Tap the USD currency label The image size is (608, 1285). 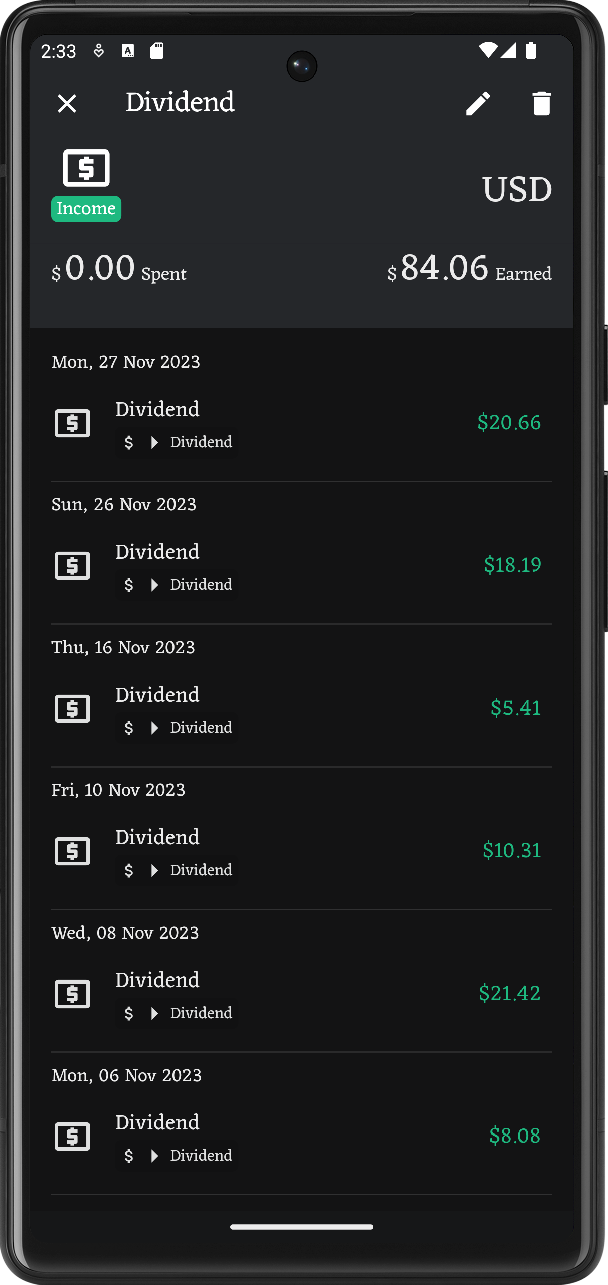coord(517,190)
